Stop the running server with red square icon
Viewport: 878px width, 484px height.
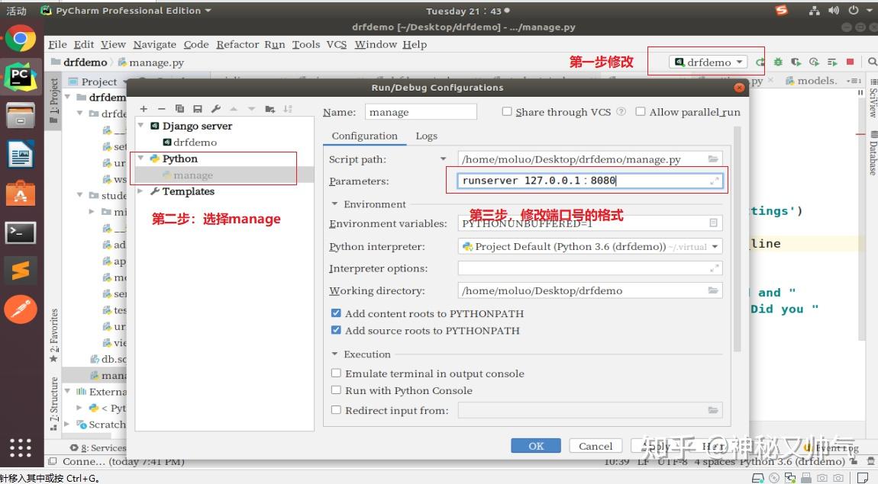point(850,62)
